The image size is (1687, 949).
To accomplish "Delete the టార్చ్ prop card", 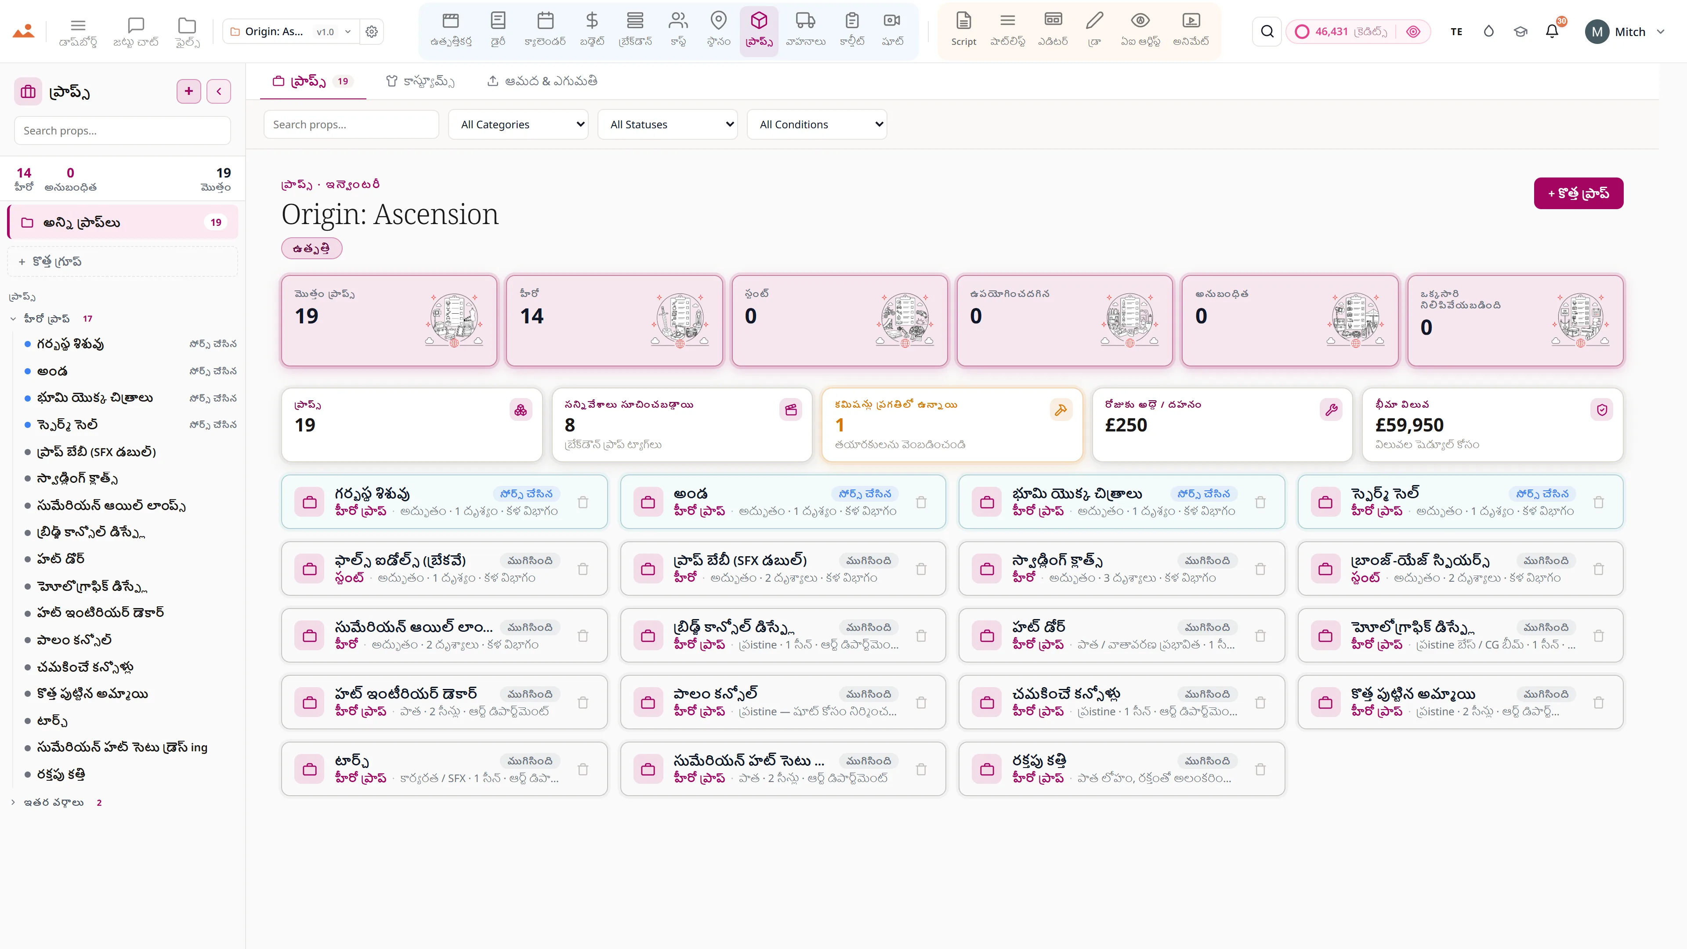I will click(583, 770).
